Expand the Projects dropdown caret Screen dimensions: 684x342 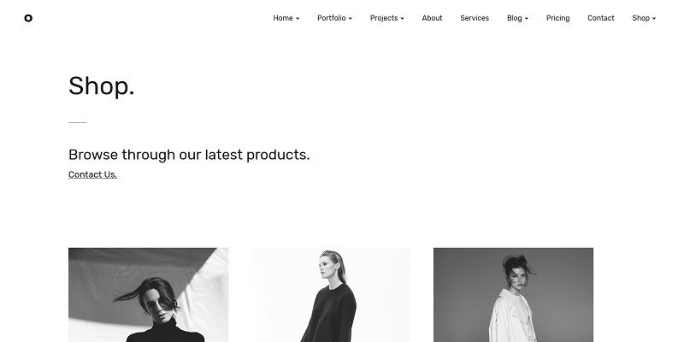(402, 19)
